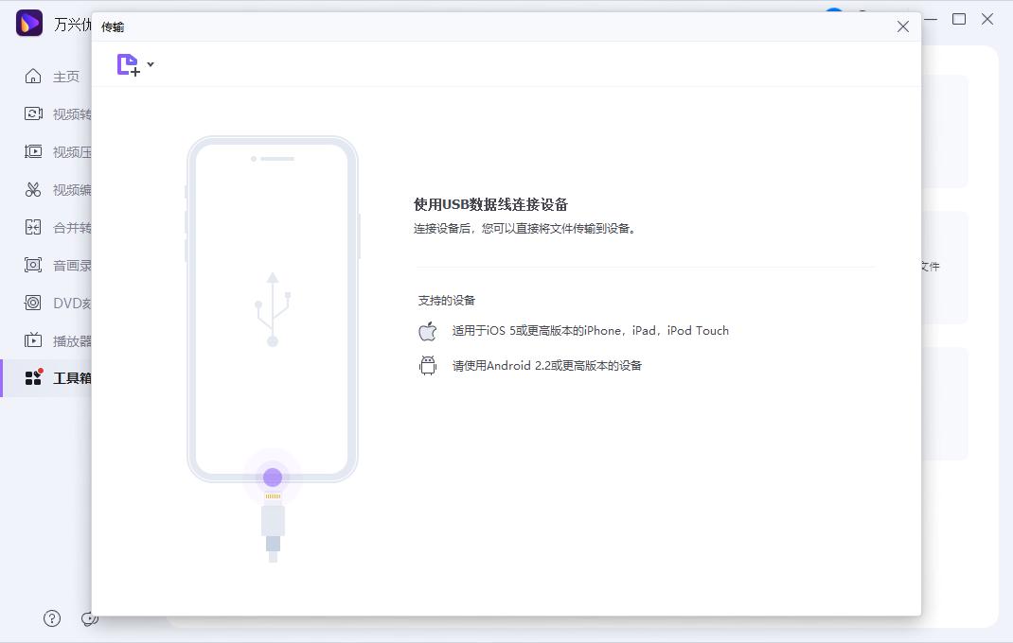Switch to the 工具箱 toolbox tab
The height and width of the screenshot is (643, 1013).
click(x=33, y=378)
